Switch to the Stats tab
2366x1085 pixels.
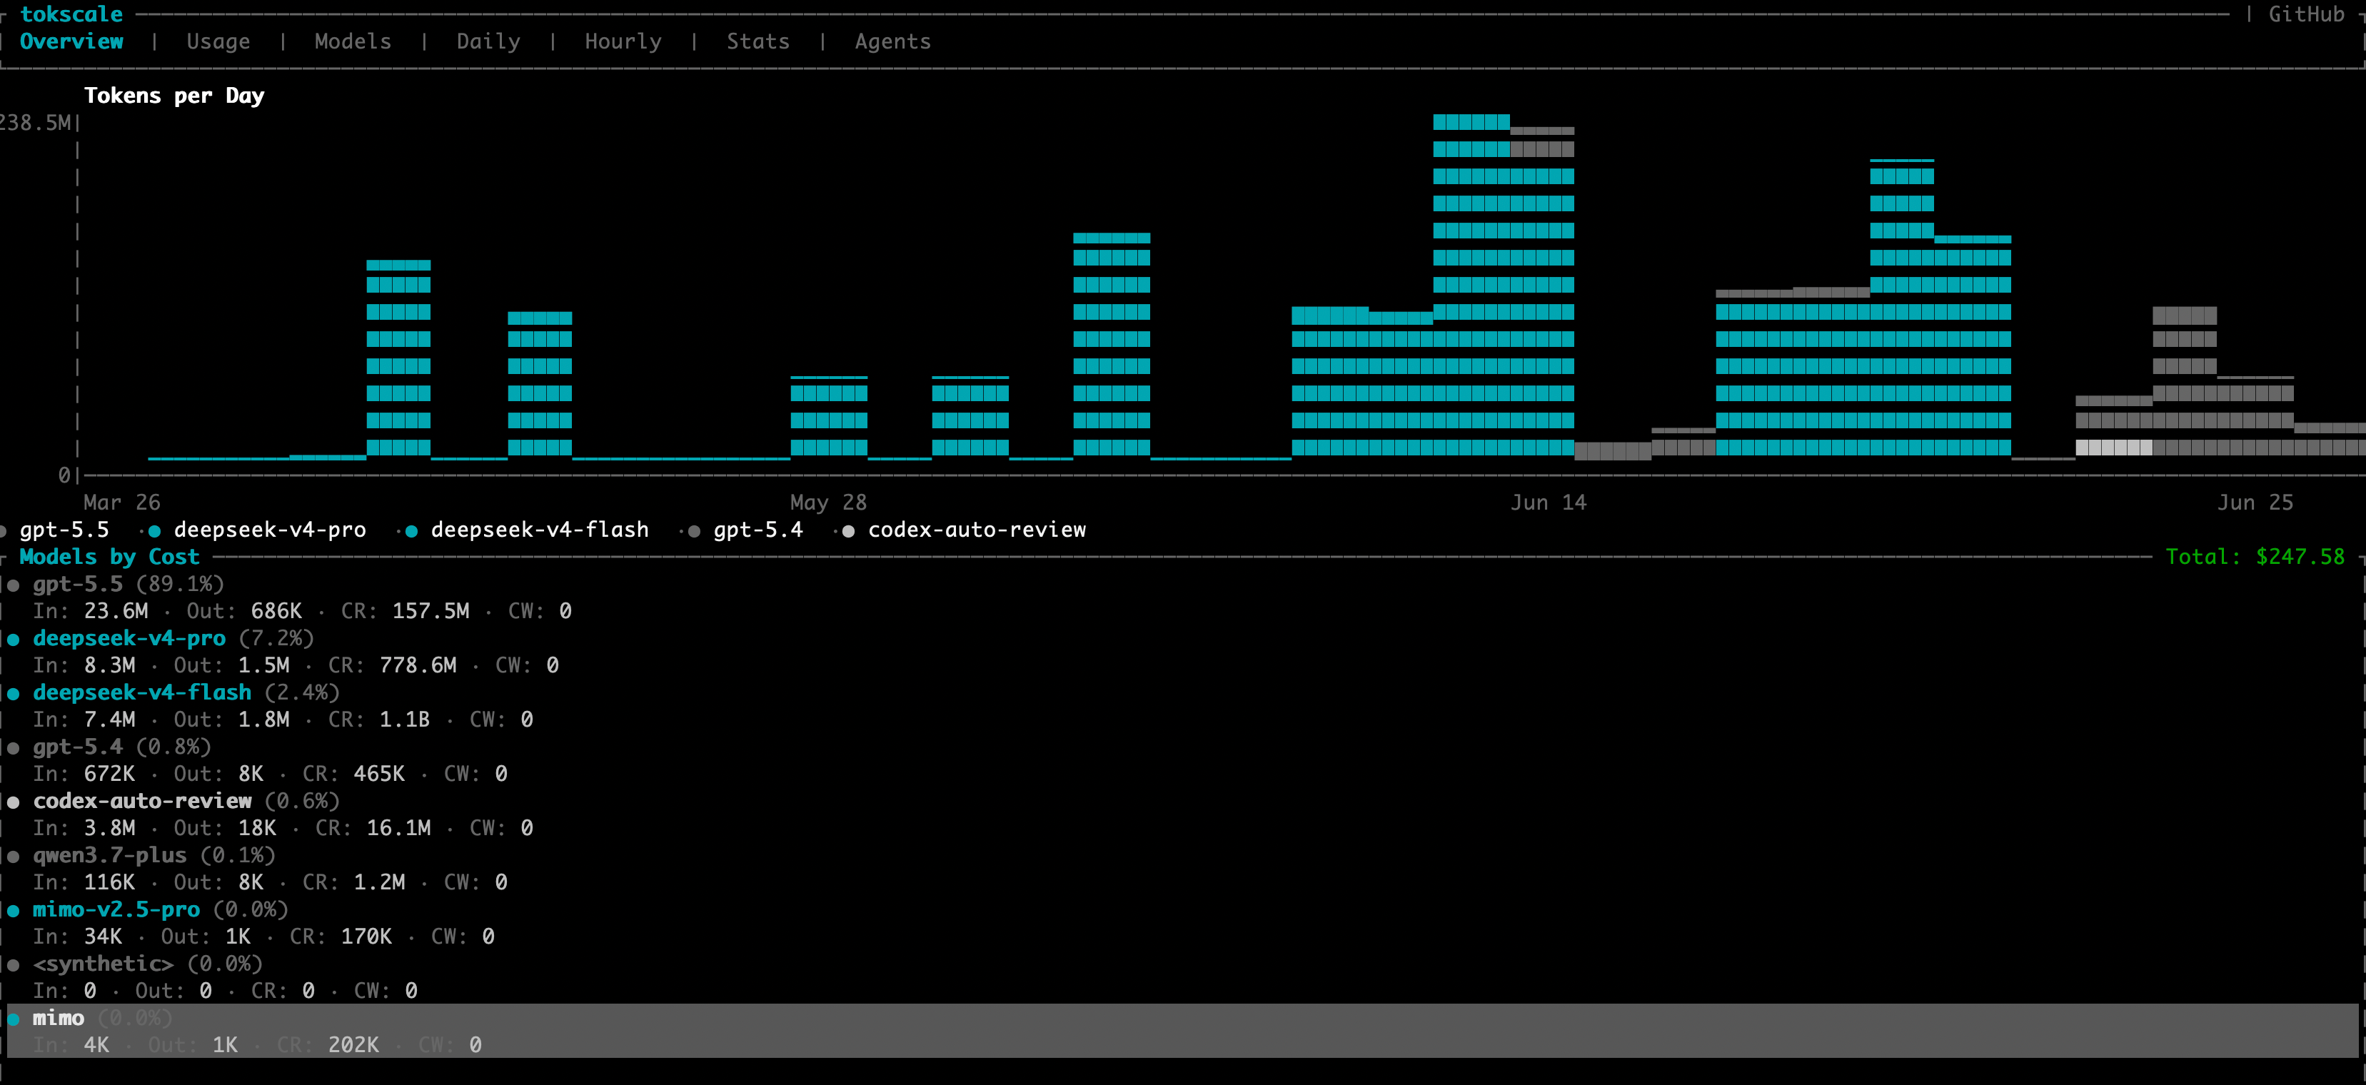(x=757, y=41)
